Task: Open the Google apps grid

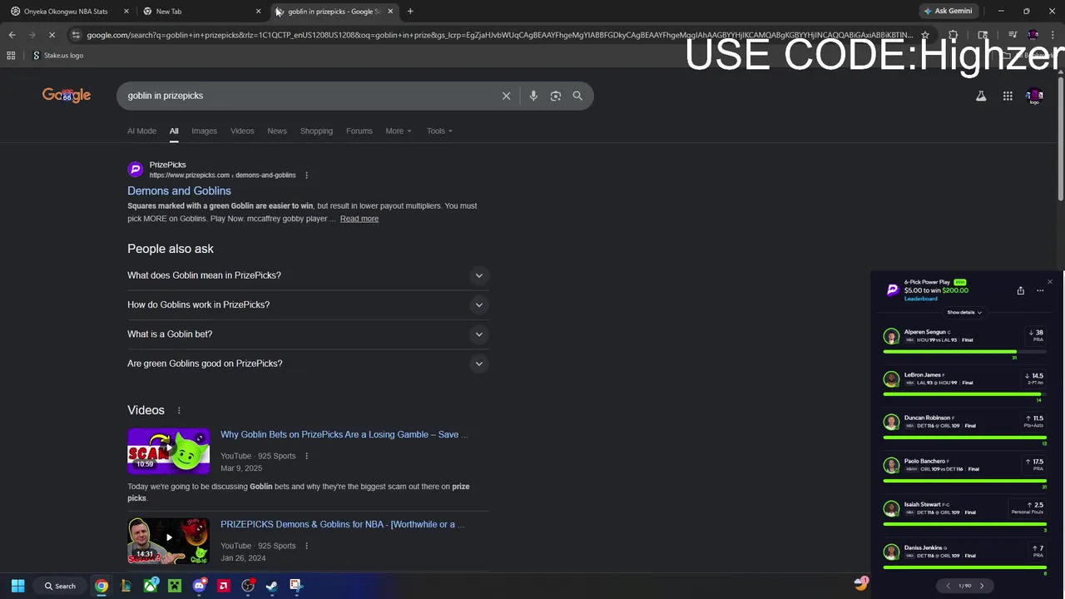Action: [1008, 96]
